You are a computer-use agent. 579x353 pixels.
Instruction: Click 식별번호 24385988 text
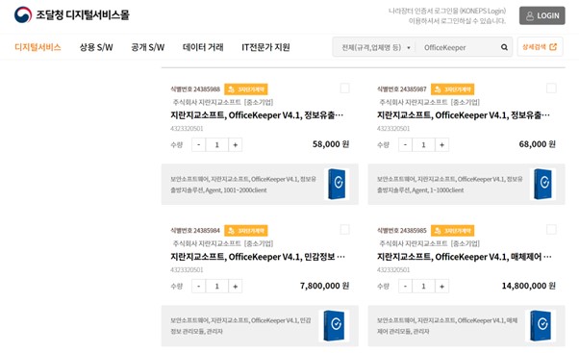point(195,89)
